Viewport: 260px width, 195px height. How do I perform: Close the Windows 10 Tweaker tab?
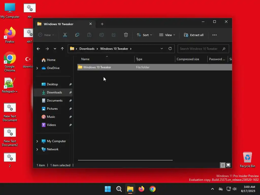point(91,24)
